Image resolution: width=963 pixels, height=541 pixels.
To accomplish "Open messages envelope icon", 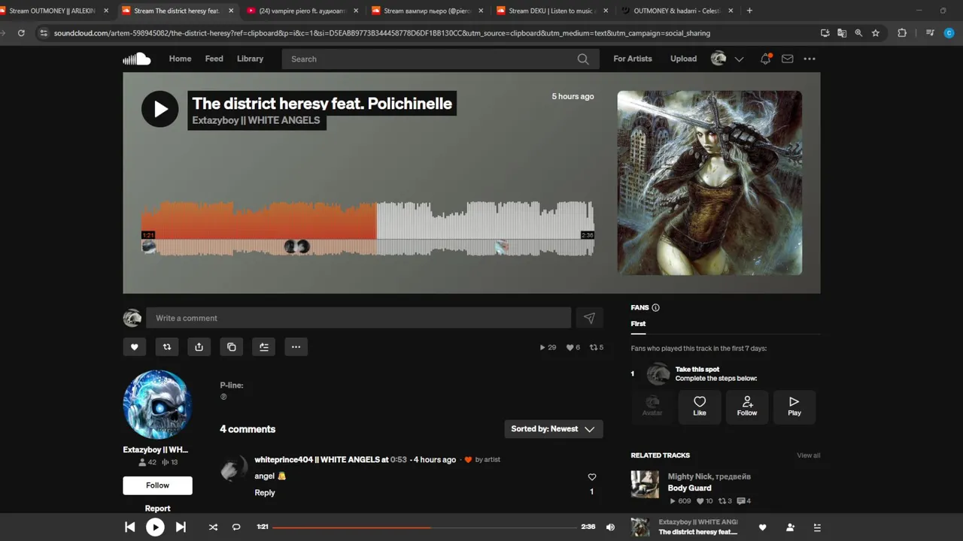I will 787,59.
